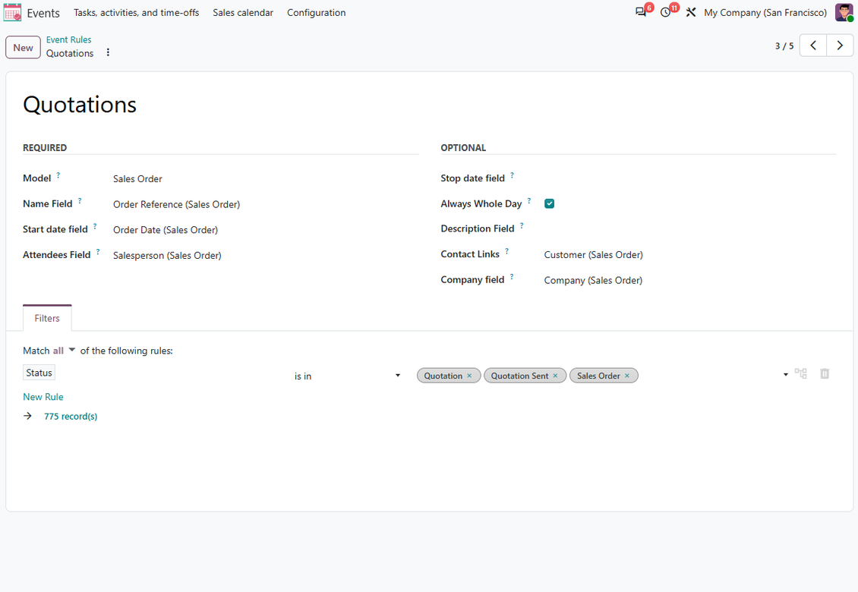Click the empty Description Field input

(689, 228)
